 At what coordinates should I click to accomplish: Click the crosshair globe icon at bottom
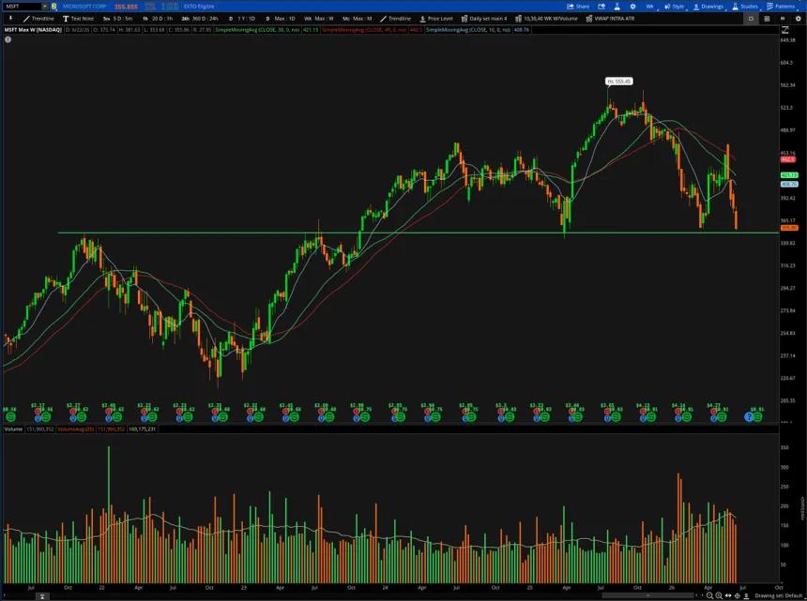[737, 595]
